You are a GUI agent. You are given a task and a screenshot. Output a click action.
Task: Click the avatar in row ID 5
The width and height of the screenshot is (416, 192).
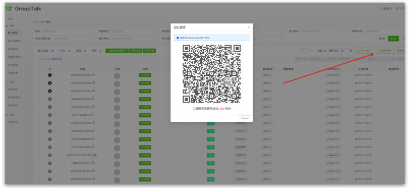[117, 108]
